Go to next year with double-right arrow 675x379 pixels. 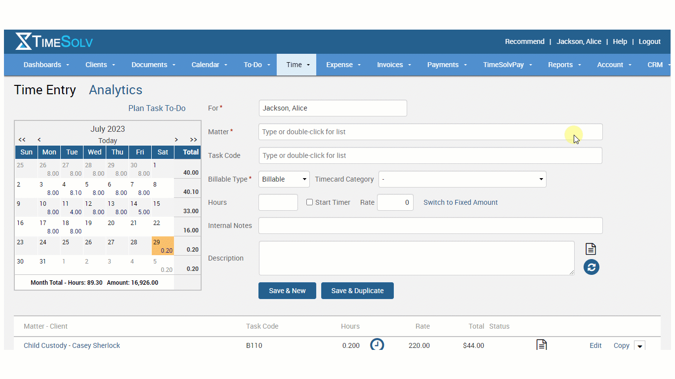[x=194, y=140]
